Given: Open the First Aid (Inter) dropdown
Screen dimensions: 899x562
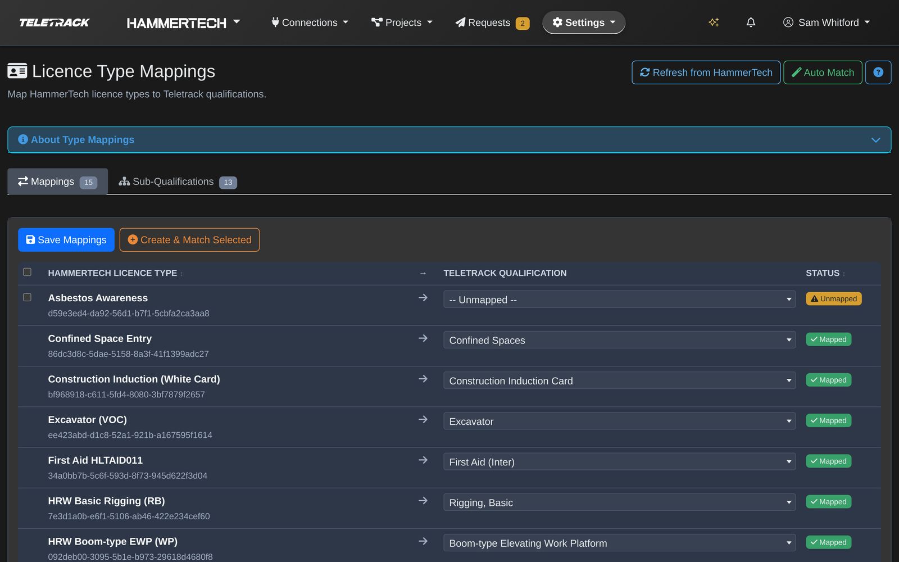Looking at the screenshot, I should pos(619,462).
